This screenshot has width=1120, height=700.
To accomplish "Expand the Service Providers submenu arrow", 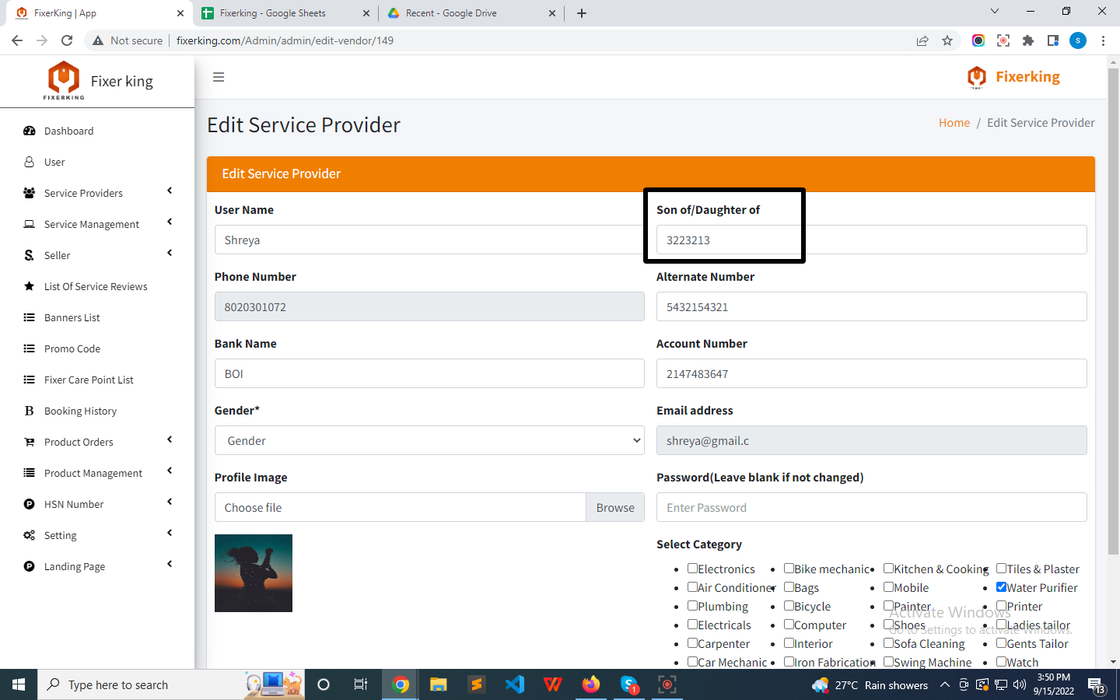I will [170, 191].
